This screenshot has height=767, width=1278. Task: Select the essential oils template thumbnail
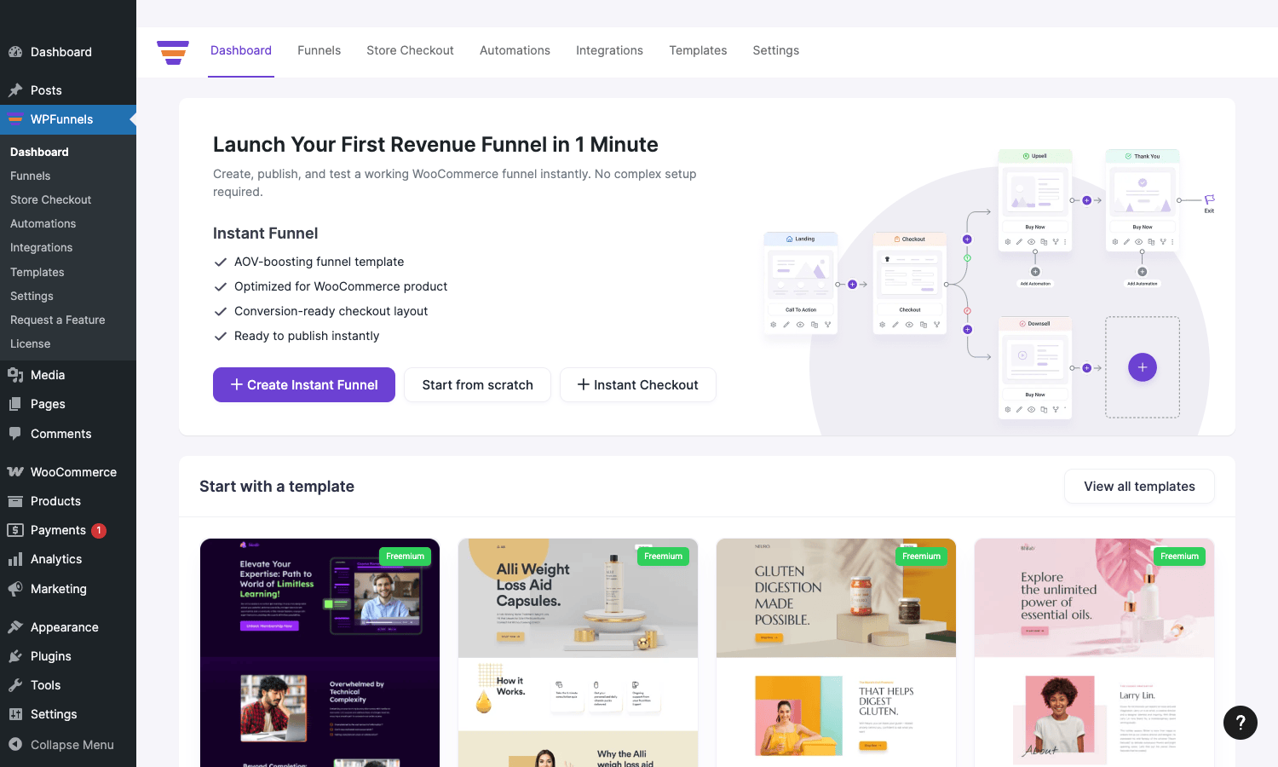coord(1094,653)
